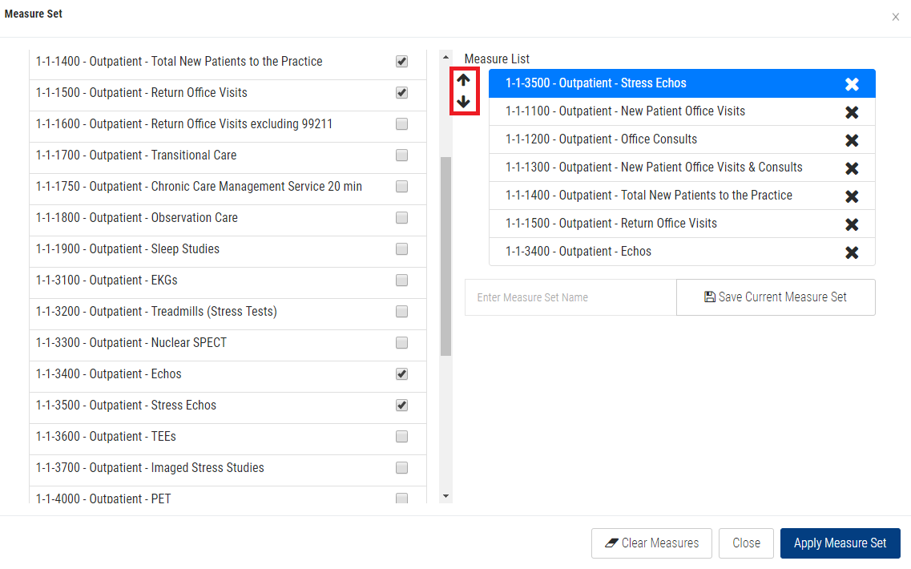
Task: Enable the Transitional Care checkbox
Action: coord(401,155)
